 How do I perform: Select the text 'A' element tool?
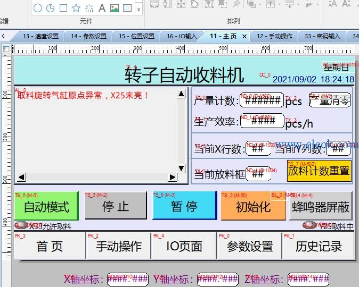click(102, 8)
